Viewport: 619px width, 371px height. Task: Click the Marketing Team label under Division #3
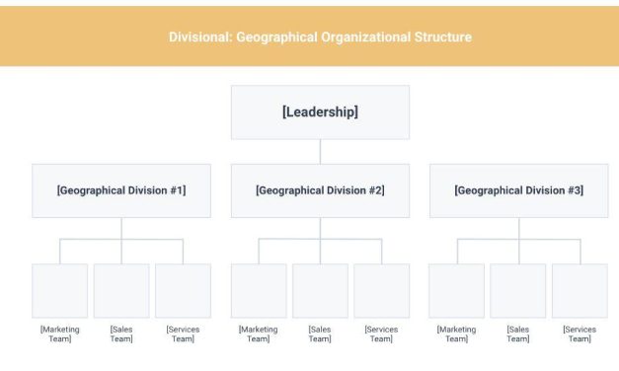click(456, 334)
